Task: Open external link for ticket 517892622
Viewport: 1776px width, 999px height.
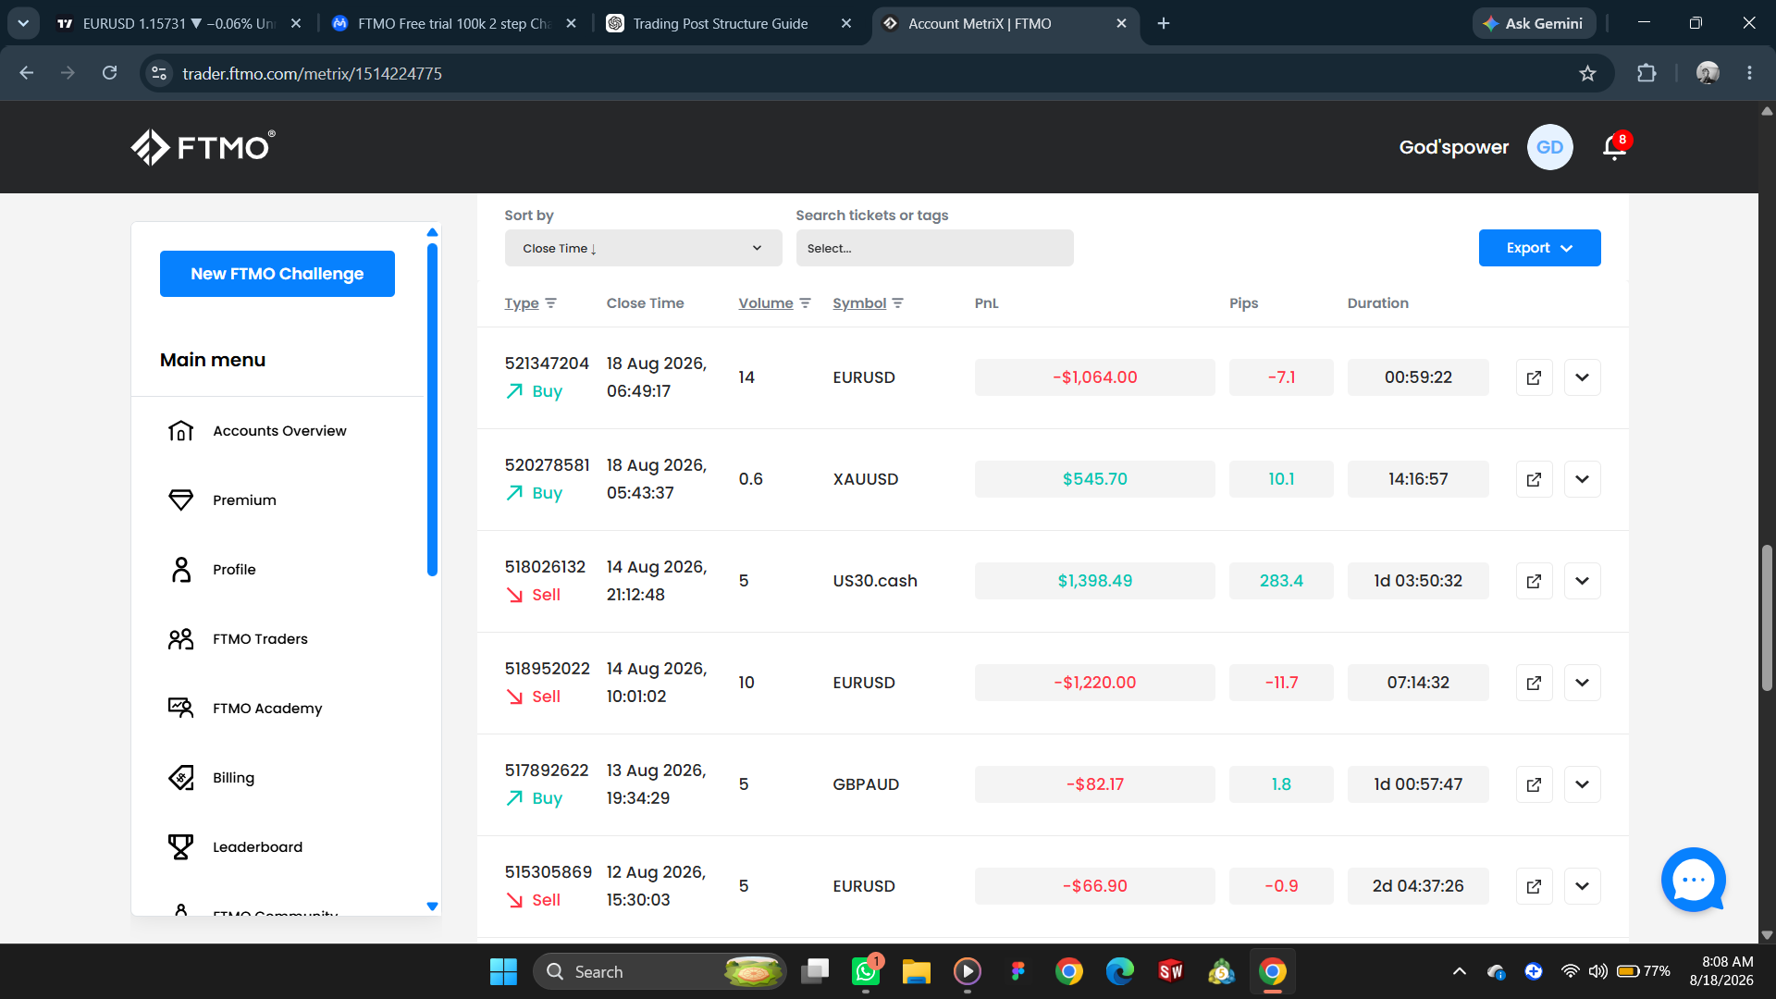Action: tap(1534, 784)
